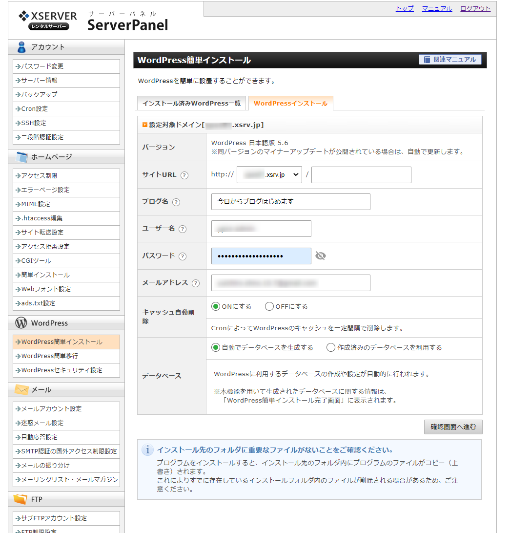Screen dimensions: 531x533
Task: Click ログアウト link to sign out
Action: (x=475, y=8)
